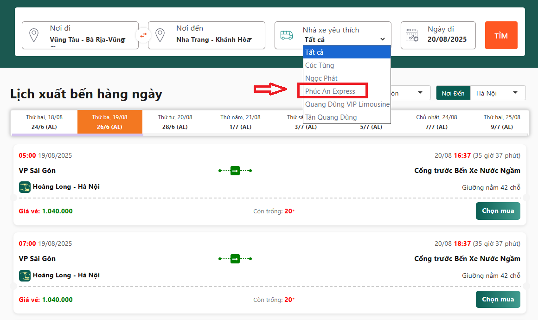Viewport: 538px width, 320px height.
Task: Click the Nơi Đến filter label button
Action: pos(453,93)
